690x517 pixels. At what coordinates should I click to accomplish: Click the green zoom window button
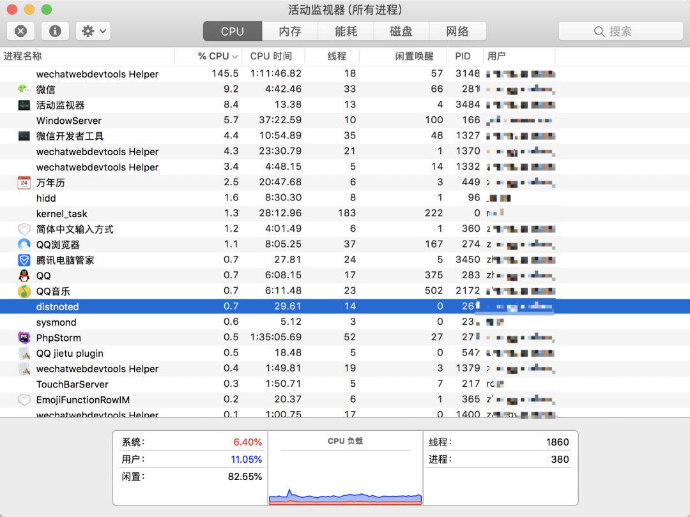46,9
